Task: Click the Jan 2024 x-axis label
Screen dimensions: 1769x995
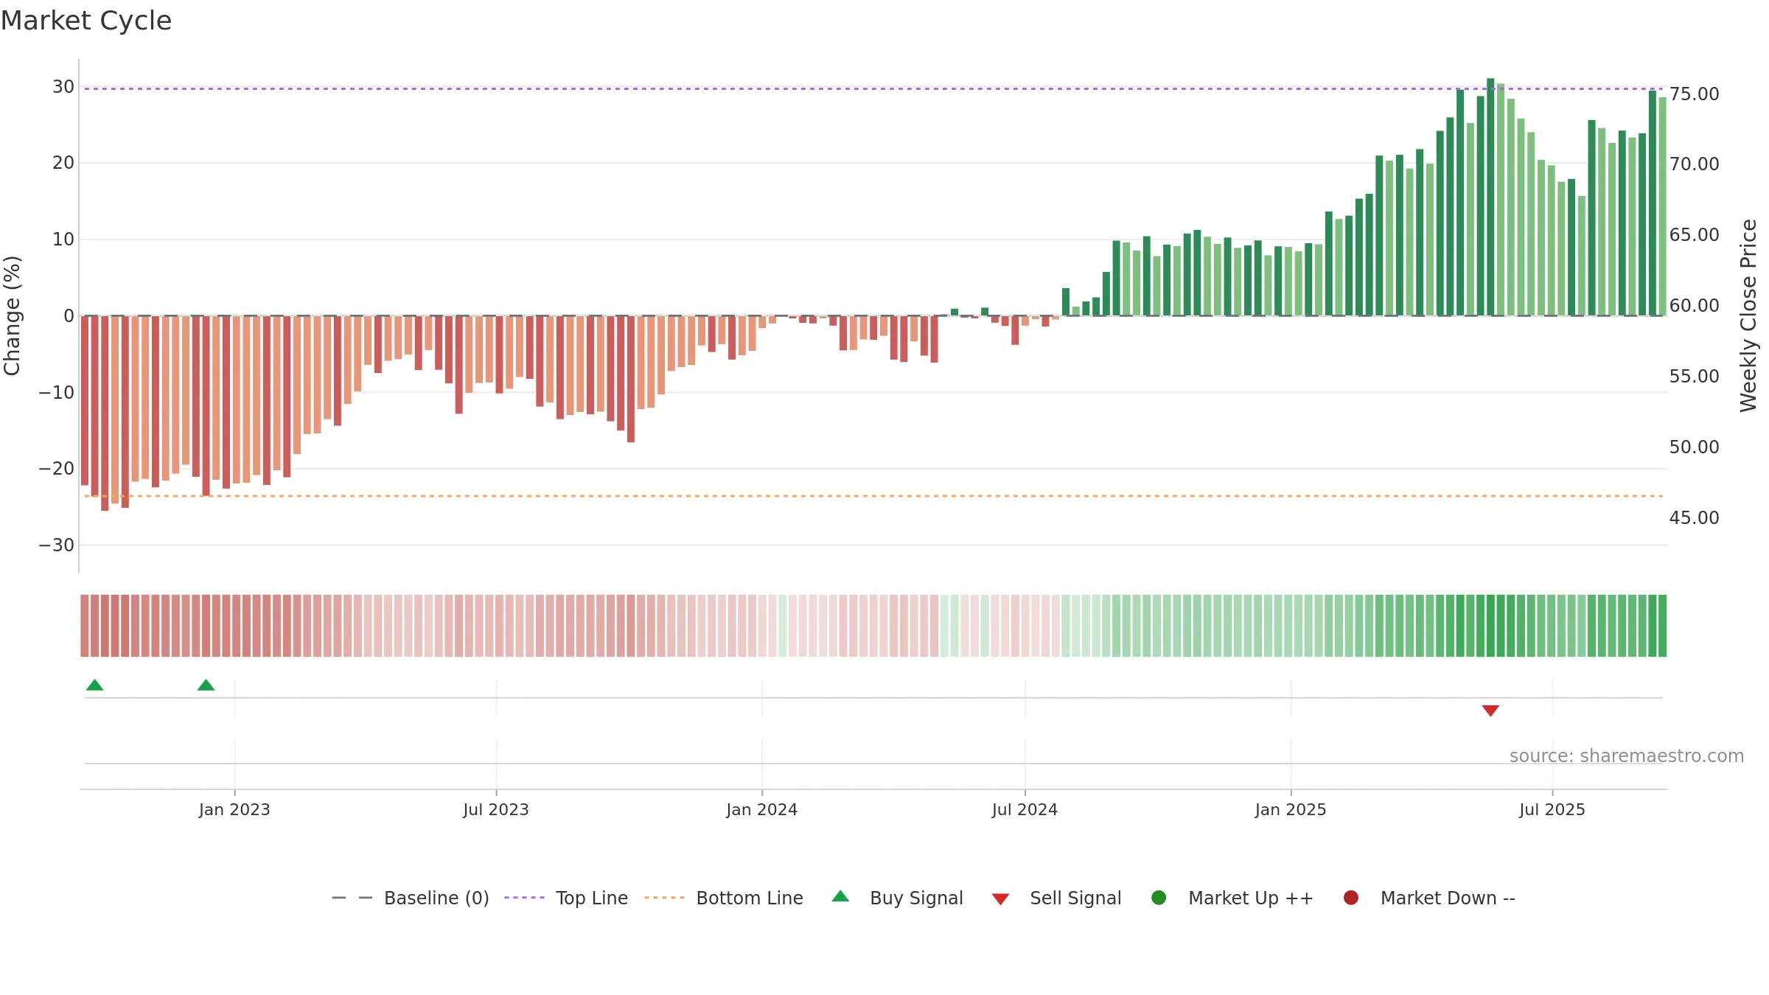Action: [x=762, y=810]
